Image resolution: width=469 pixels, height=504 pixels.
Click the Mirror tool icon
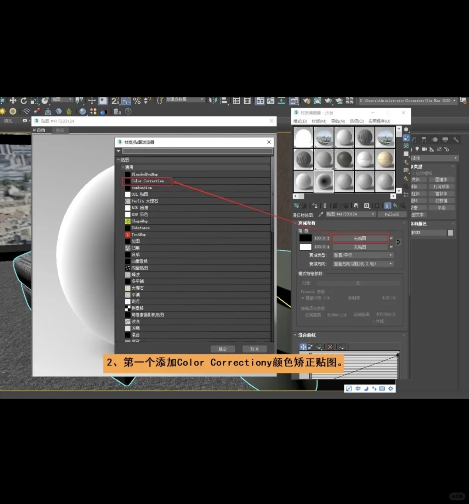(x=213, y=101)
